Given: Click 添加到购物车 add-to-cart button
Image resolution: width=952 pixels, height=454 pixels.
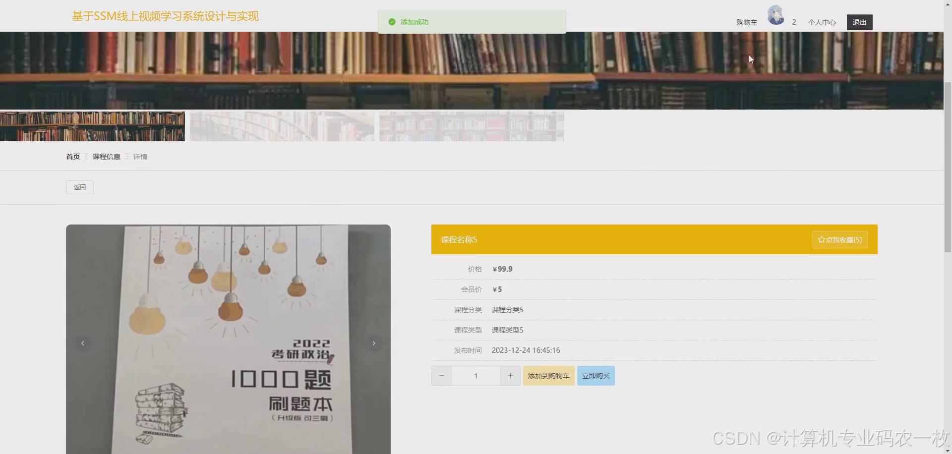Looking at the screenshot, I should 548,376.
